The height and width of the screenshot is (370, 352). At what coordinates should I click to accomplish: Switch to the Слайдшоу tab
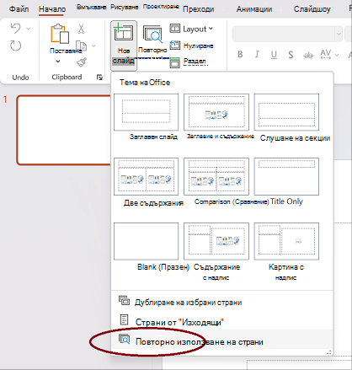pos(312,9)
